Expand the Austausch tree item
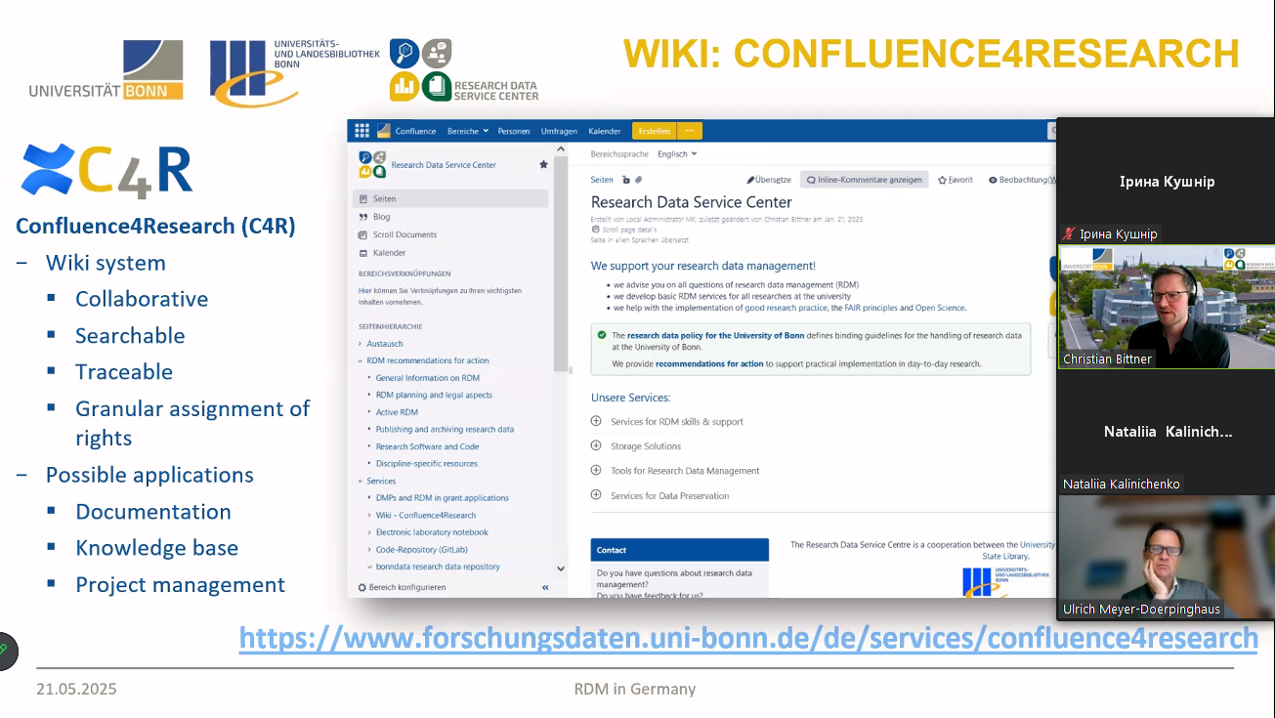The image size is (1275, 718). click(360, 344)
